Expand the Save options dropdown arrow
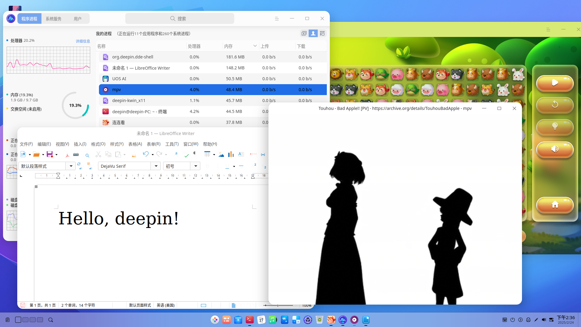Viewport: 581px width, 327px height. (x=56, y=155)
